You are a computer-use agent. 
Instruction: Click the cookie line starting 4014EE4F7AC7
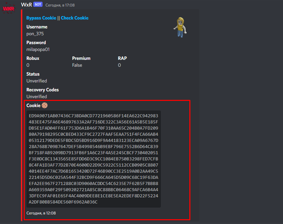click(x=93, y=171)
